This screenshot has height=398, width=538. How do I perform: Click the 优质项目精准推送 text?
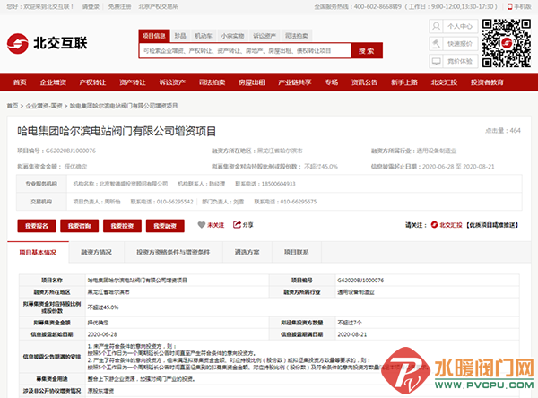492,225
